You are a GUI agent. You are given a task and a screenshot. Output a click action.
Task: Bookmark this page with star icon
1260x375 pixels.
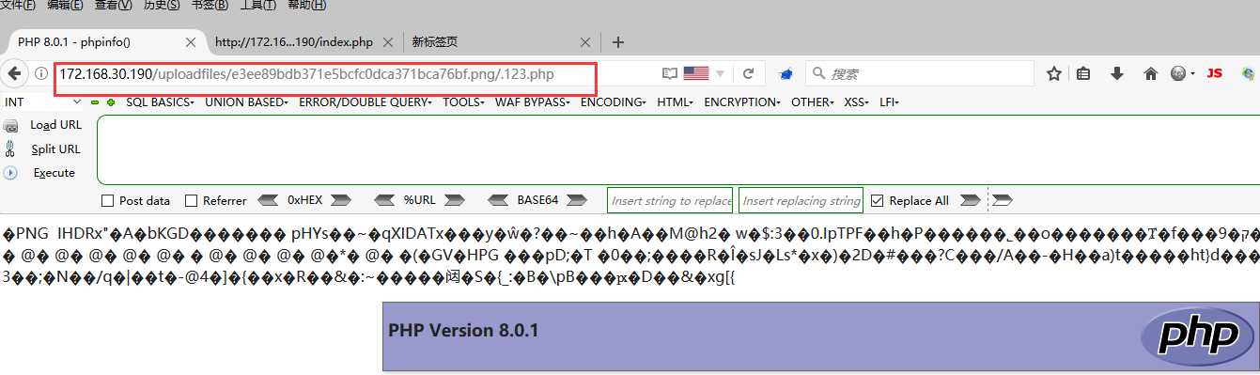pos(1054,73)
